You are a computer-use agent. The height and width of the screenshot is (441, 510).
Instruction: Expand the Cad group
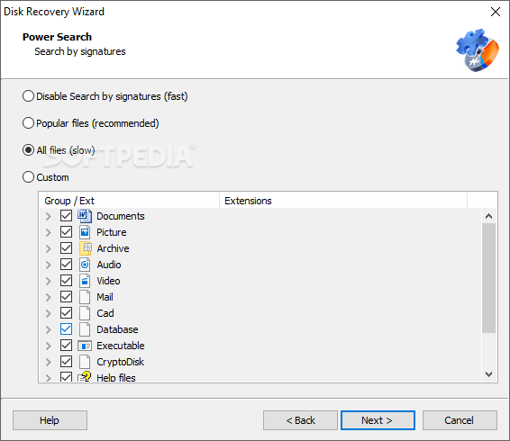49,313
